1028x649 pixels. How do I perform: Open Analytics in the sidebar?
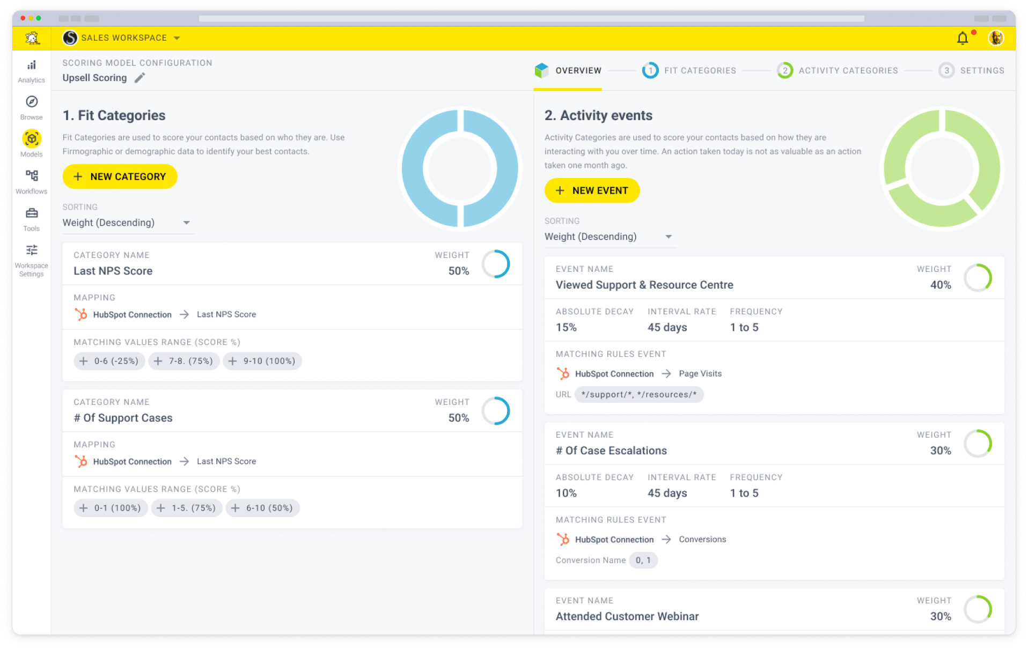tap(32, 71)
